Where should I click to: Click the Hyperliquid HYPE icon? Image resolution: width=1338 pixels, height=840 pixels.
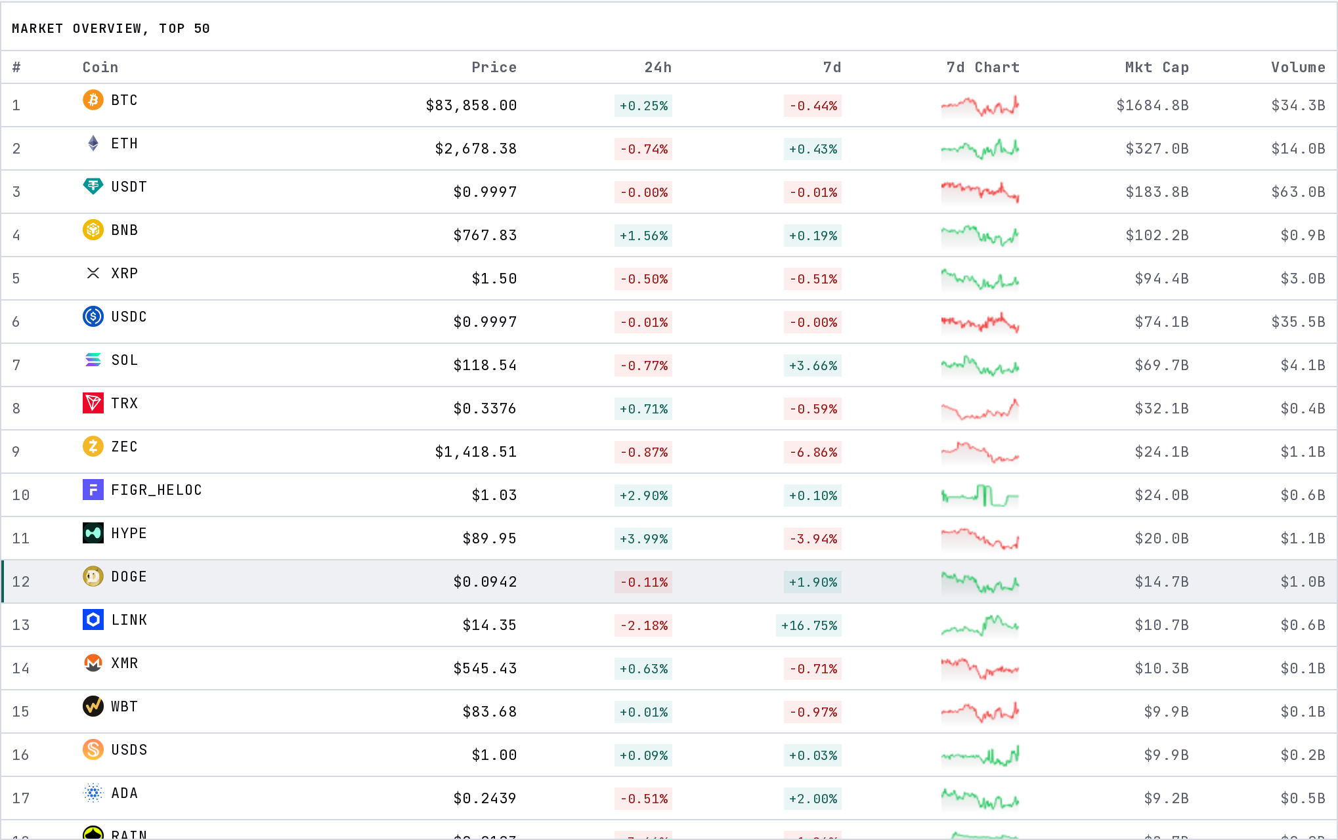pos(93,533)
